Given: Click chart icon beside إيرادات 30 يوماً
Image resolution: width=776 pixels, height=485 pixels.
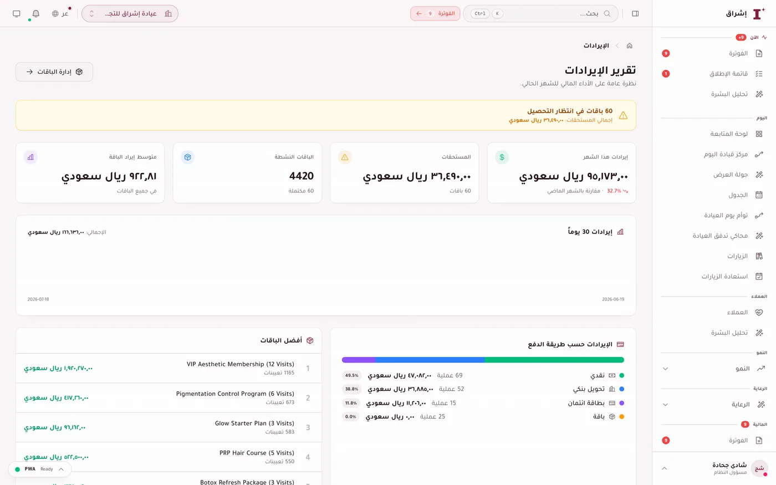Looking at the screenshot, I should pos(620,232).
